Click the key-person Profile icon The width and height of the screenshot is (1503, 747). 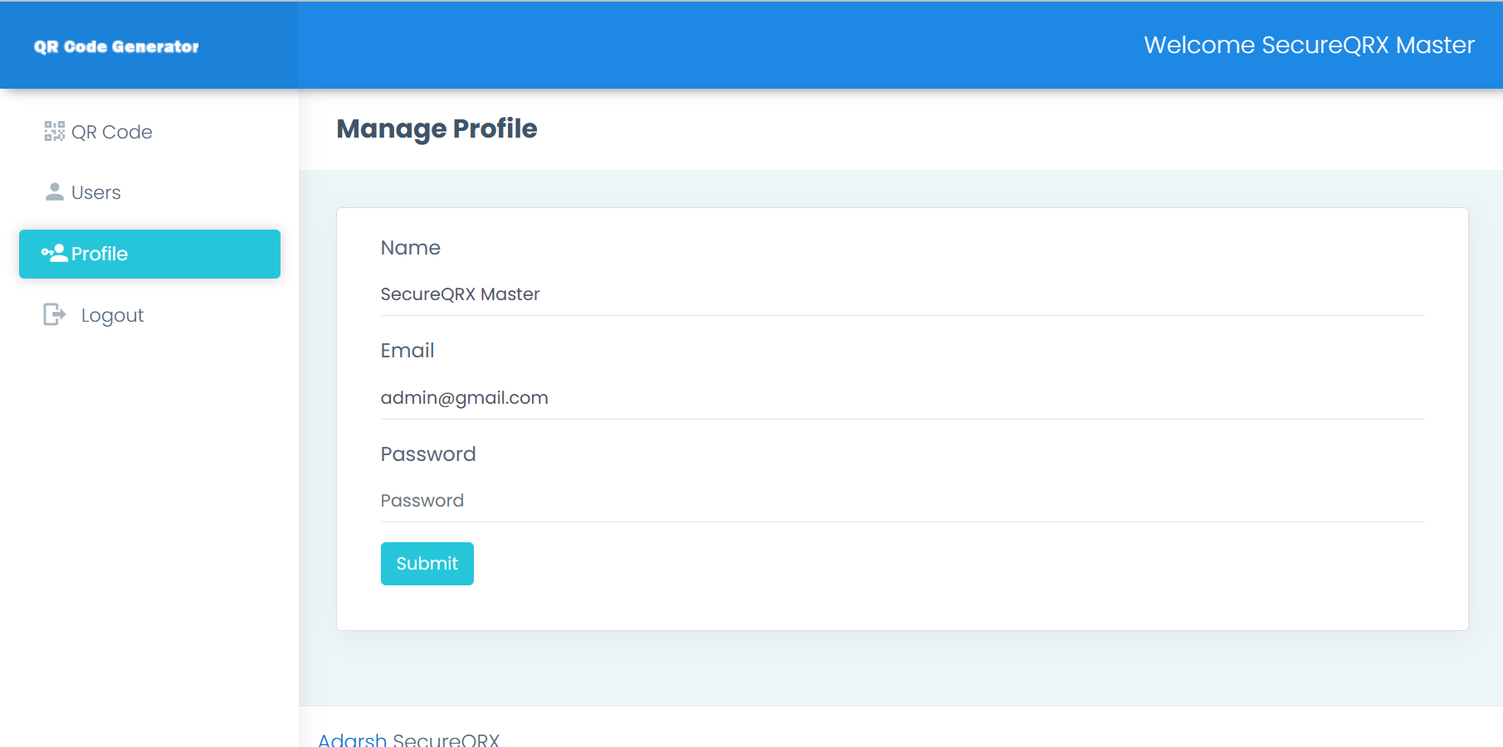click(x=53, y=254)
